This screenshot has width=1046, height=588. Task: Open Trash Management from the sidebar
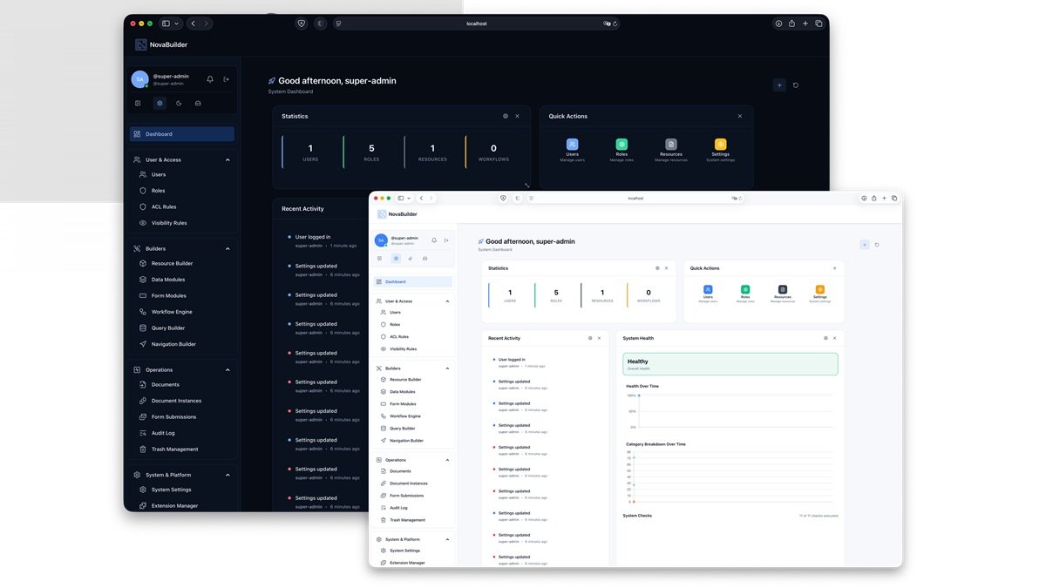[174, 449]
